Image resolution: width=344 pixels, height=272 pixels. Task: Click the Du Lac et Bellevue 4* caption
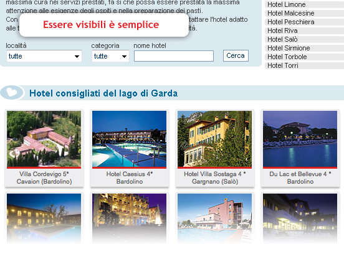pos(300,174)
